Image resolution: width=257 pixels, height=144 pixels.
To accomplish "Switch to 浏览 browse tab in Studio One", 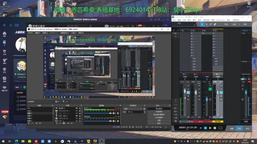I will click(x=247, y=129).
